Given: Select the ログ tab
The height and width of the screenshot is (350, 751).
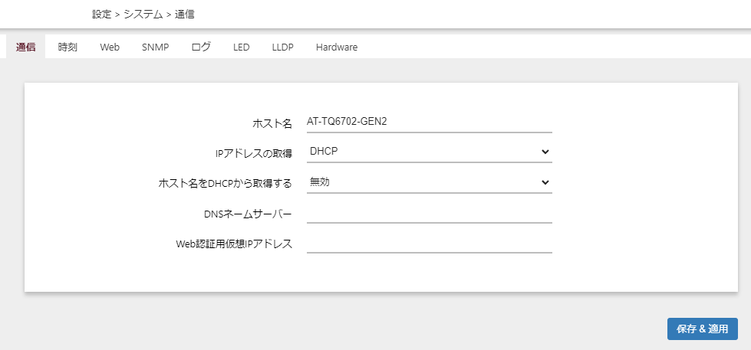Looking at the screenshot, I should [201, 47].
